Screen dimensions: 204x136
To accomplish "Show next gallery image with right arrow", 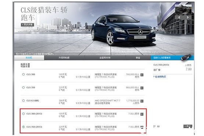I will [x=187, y=17].
